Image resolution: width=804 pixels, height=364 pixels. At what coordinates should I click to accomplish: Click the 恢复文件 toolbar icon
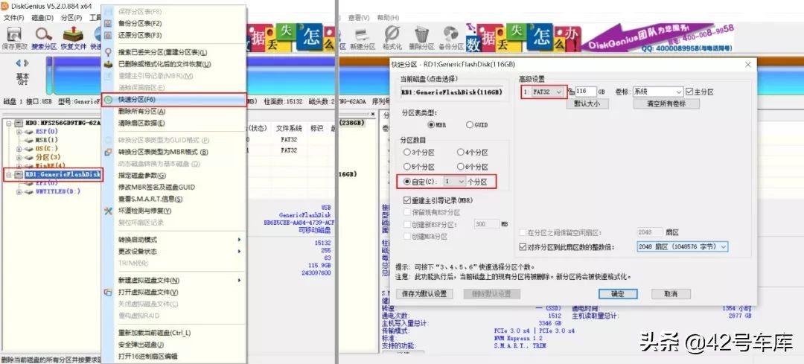coord(73,34)
